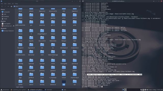Open the File menu
The image size is (163, 91).
coord(2,4)
